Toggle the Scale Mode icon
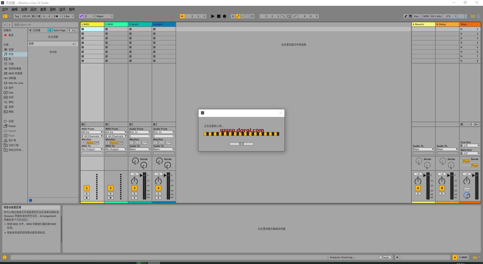This screenshot has height=264, width=483. [81, 16]
